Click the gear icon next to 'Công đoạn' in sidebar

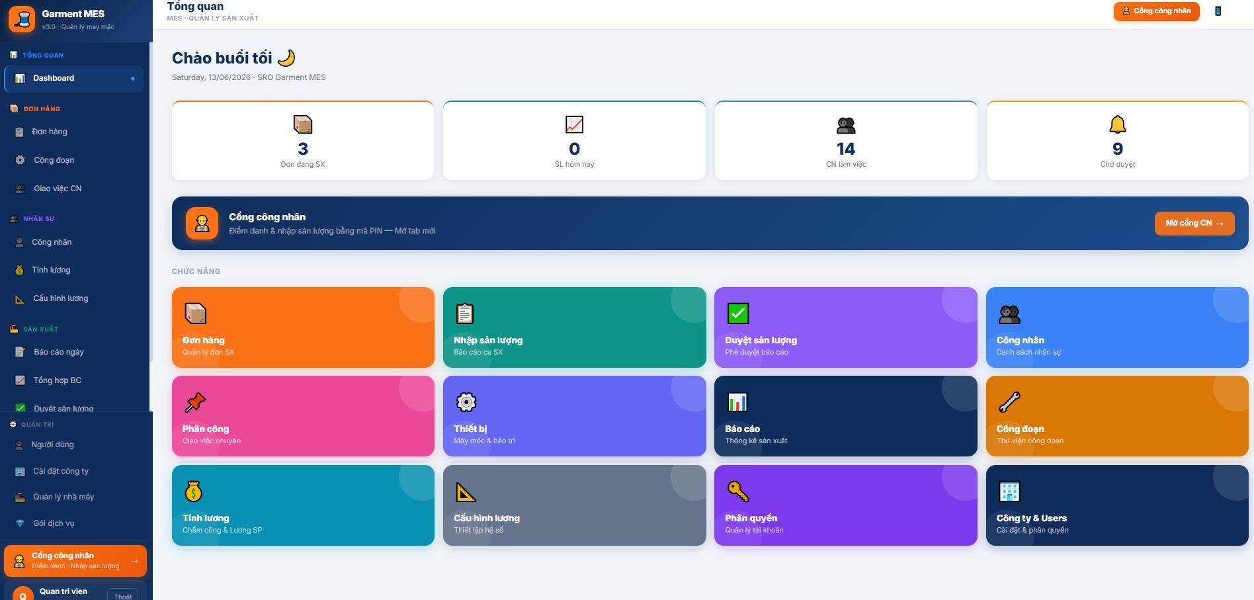pos(20,160)
